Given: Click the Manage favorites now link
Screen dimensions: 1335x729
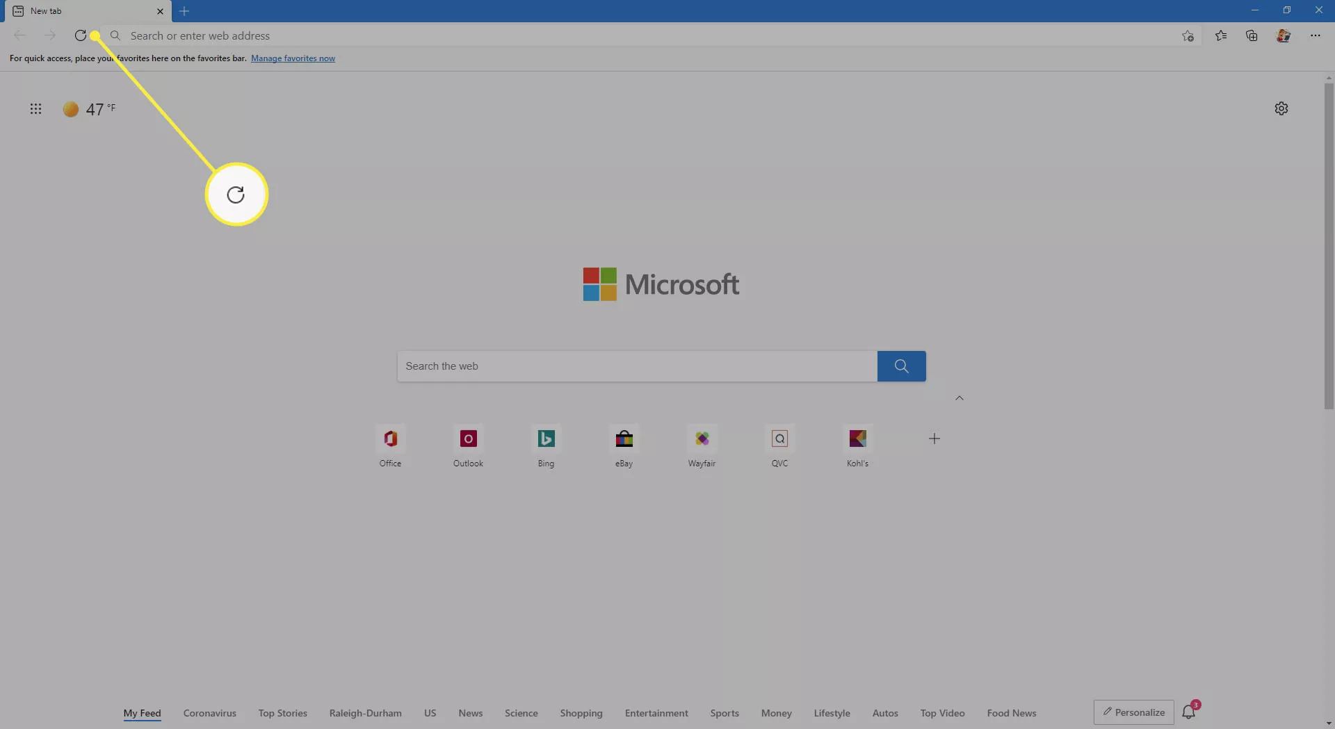Looking at the screenshot, I should (293, 58).
